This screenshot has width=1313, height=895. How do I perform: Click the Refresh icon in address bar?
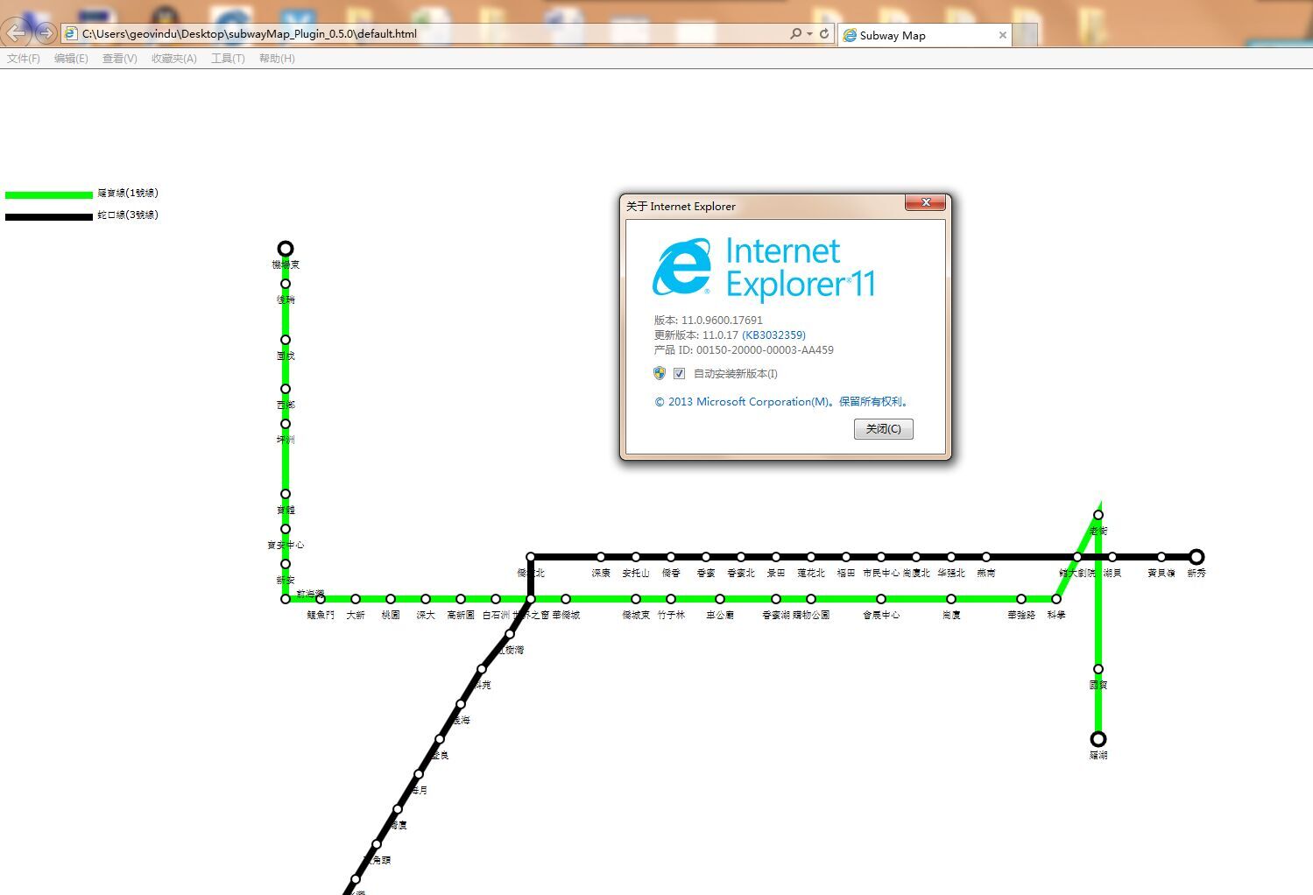click(x=824, y=34)
